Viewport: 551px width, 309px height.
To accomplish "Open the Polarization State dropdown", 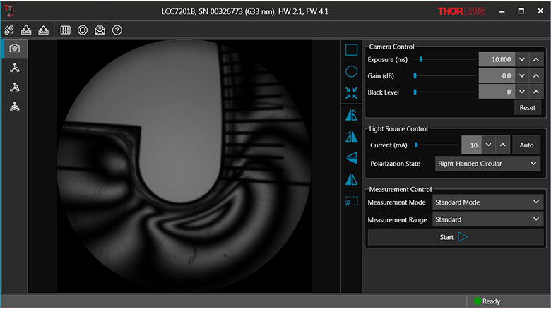I will pos(487,164).
